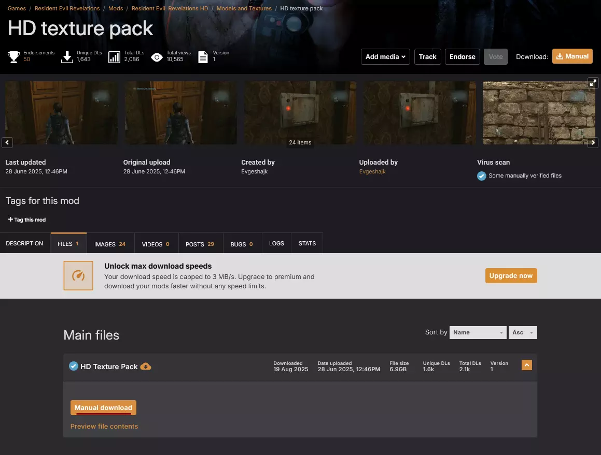Click the Total DLs bar chart icon
Image resolution: width=601 pixels, height=455 pixels.
[x=114, y=57]
